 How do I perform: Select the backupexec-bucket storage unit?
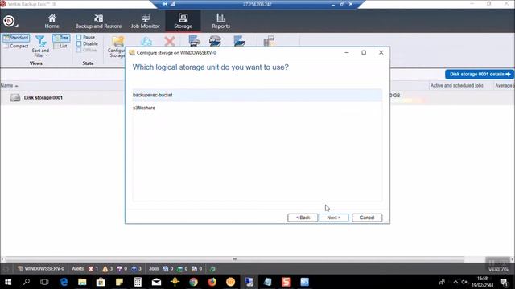(257, 95)
